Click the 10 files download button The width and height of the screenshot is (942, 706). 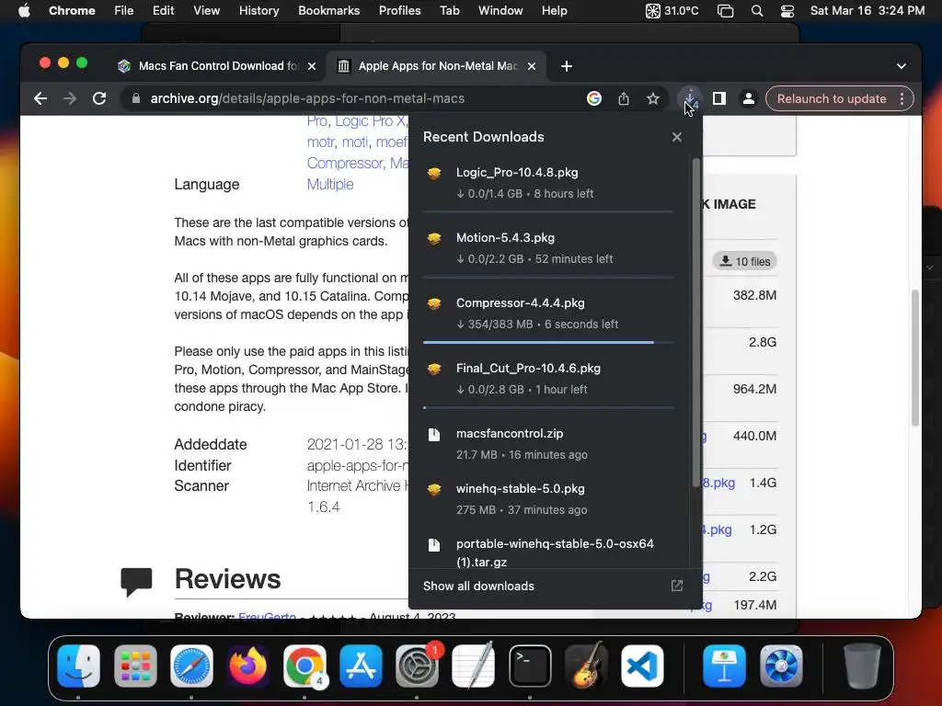[x=745, y=261]
